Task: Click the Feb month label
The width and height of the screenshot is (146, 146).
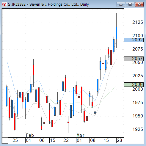Action: click(30, 135)
